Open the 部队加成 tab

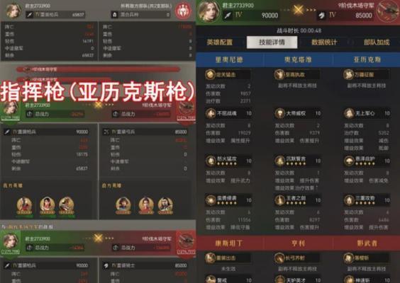point(377,42)
